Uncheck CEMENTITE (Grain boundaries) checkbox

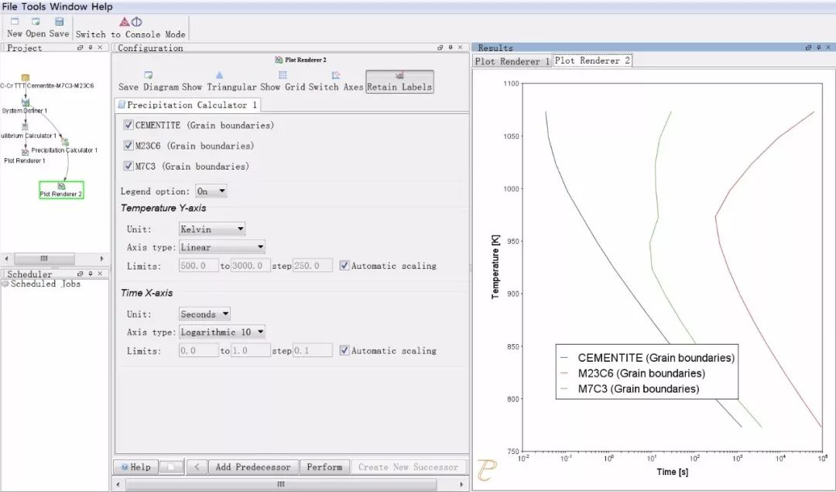point(128,125)
